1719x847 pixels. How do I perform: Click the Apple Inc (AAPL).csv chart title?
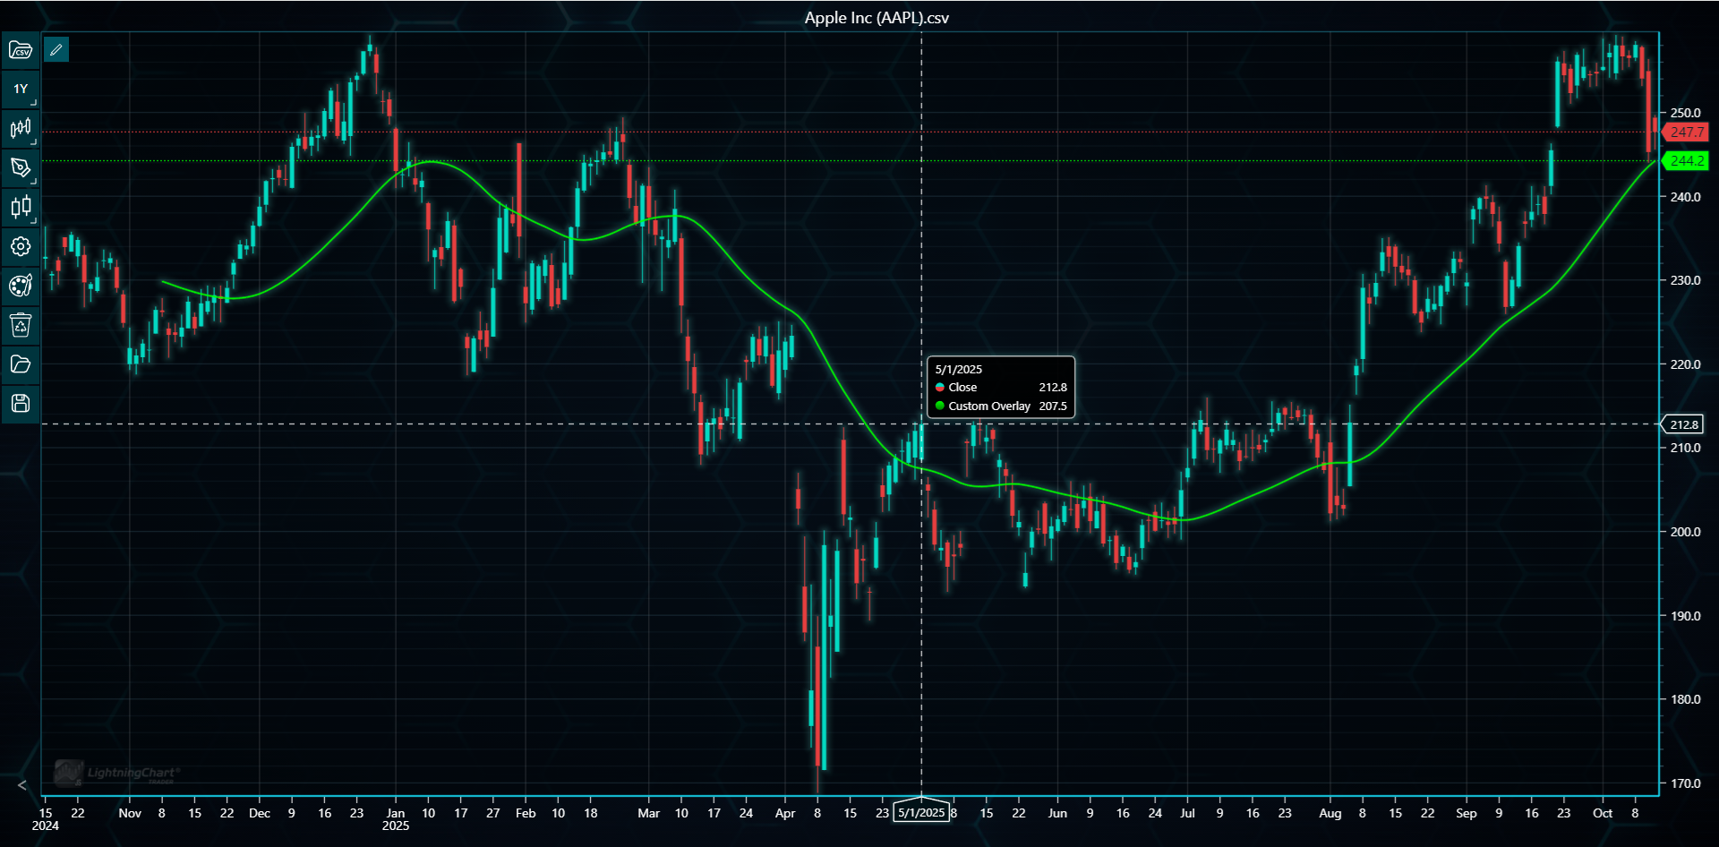(877, 18)
